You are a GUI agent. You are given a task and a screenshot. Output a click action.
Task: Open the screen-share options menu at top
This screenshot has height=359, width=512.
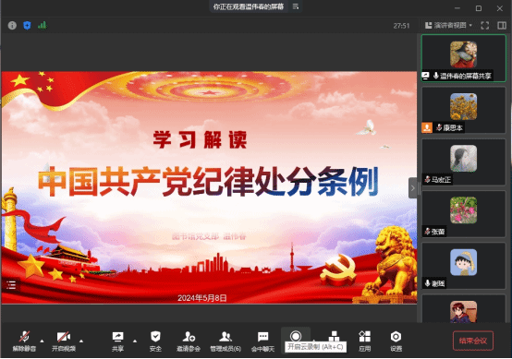(296, 6)
